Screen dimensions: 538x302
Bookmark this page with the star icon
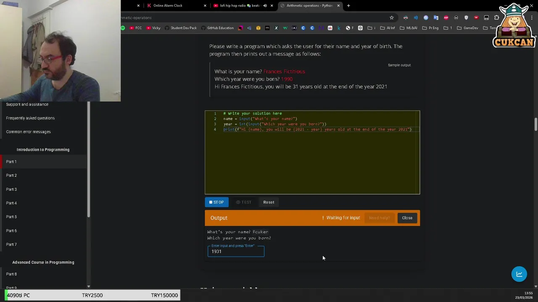[x=392, y=18]
